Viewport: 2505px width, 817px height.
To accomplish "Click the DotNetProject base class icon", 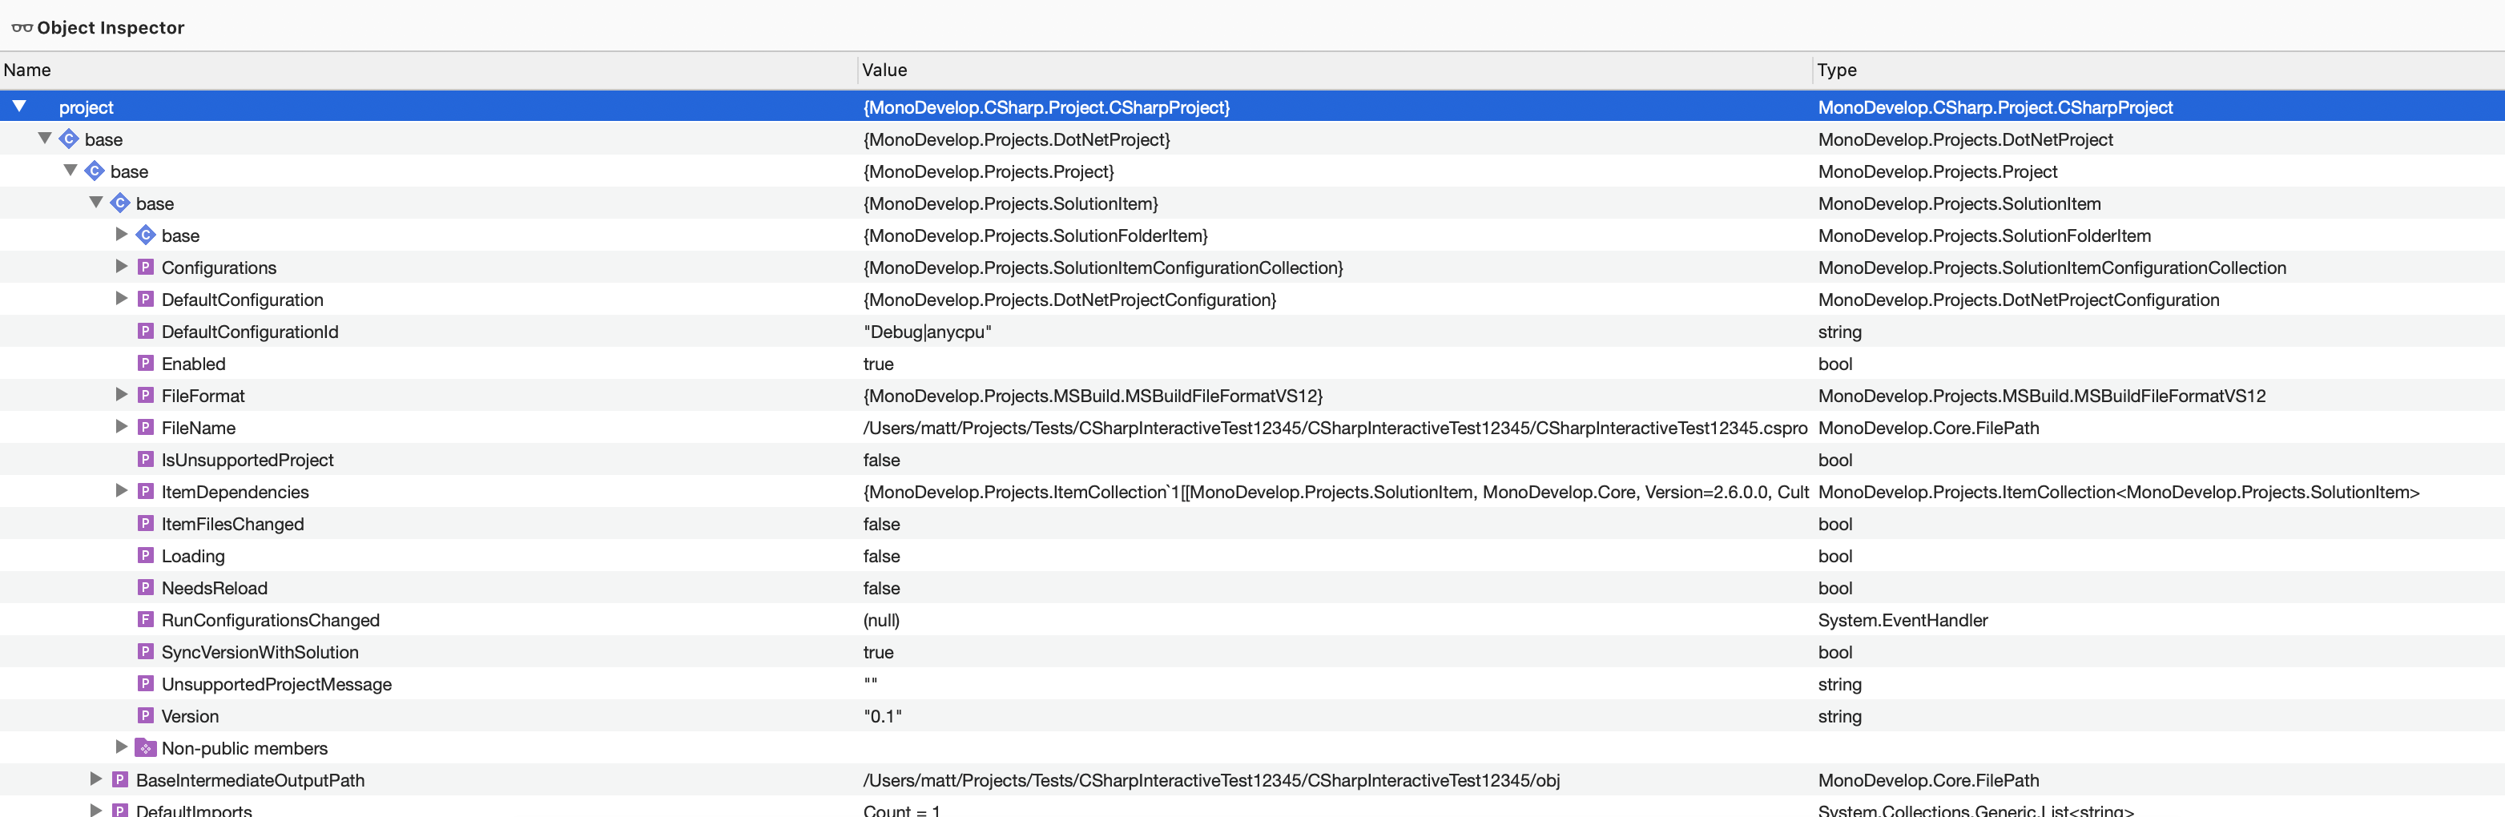I will (x=69, y=139).
